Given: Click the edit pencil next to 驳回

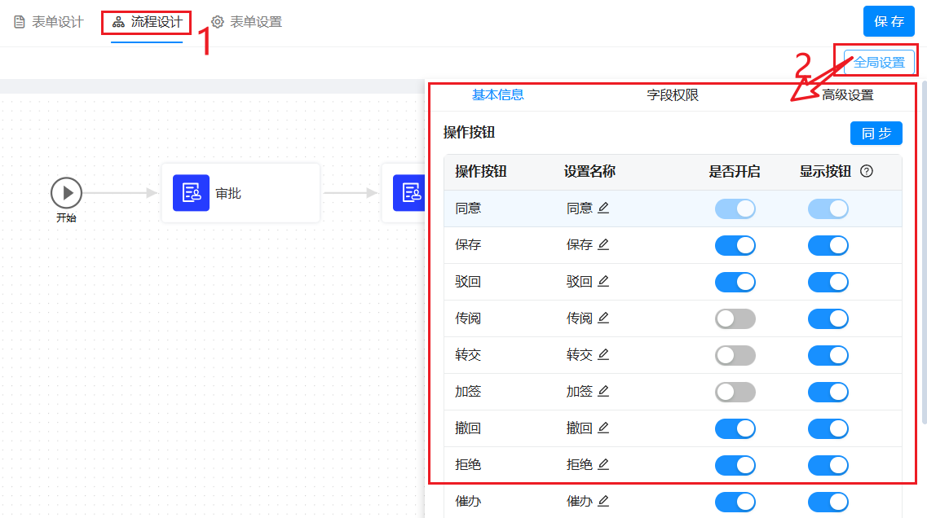Looking at the screenshot, I should tap(603, 282).
